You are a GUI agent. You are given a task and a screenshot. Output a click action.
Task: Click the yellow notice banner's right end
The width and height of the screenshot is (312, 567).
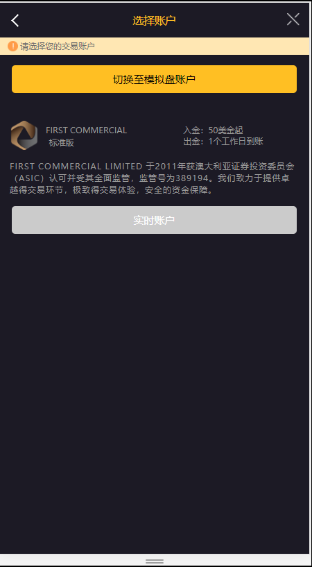(296, 46)
